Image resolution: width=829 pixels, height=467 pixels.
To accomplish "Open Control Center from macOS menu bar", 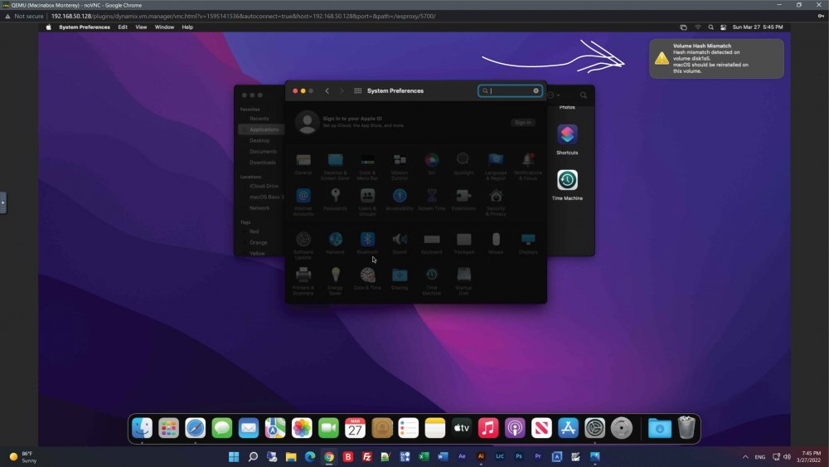I will [x=723, y=27].
